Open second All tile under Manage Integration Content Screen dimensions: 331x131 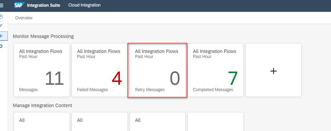[x=99, y=122]
